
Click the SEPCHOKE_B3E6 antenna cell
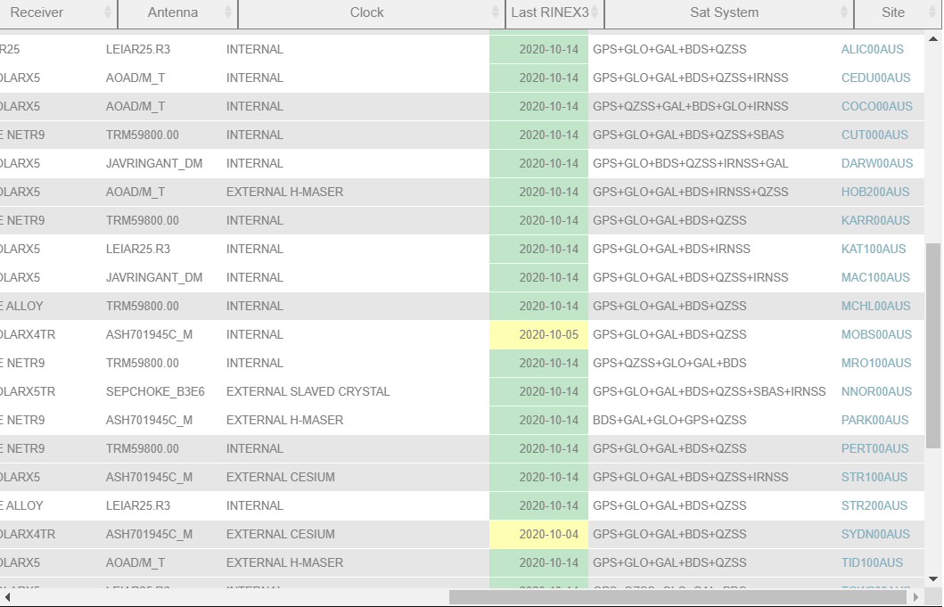coord(155,391)
